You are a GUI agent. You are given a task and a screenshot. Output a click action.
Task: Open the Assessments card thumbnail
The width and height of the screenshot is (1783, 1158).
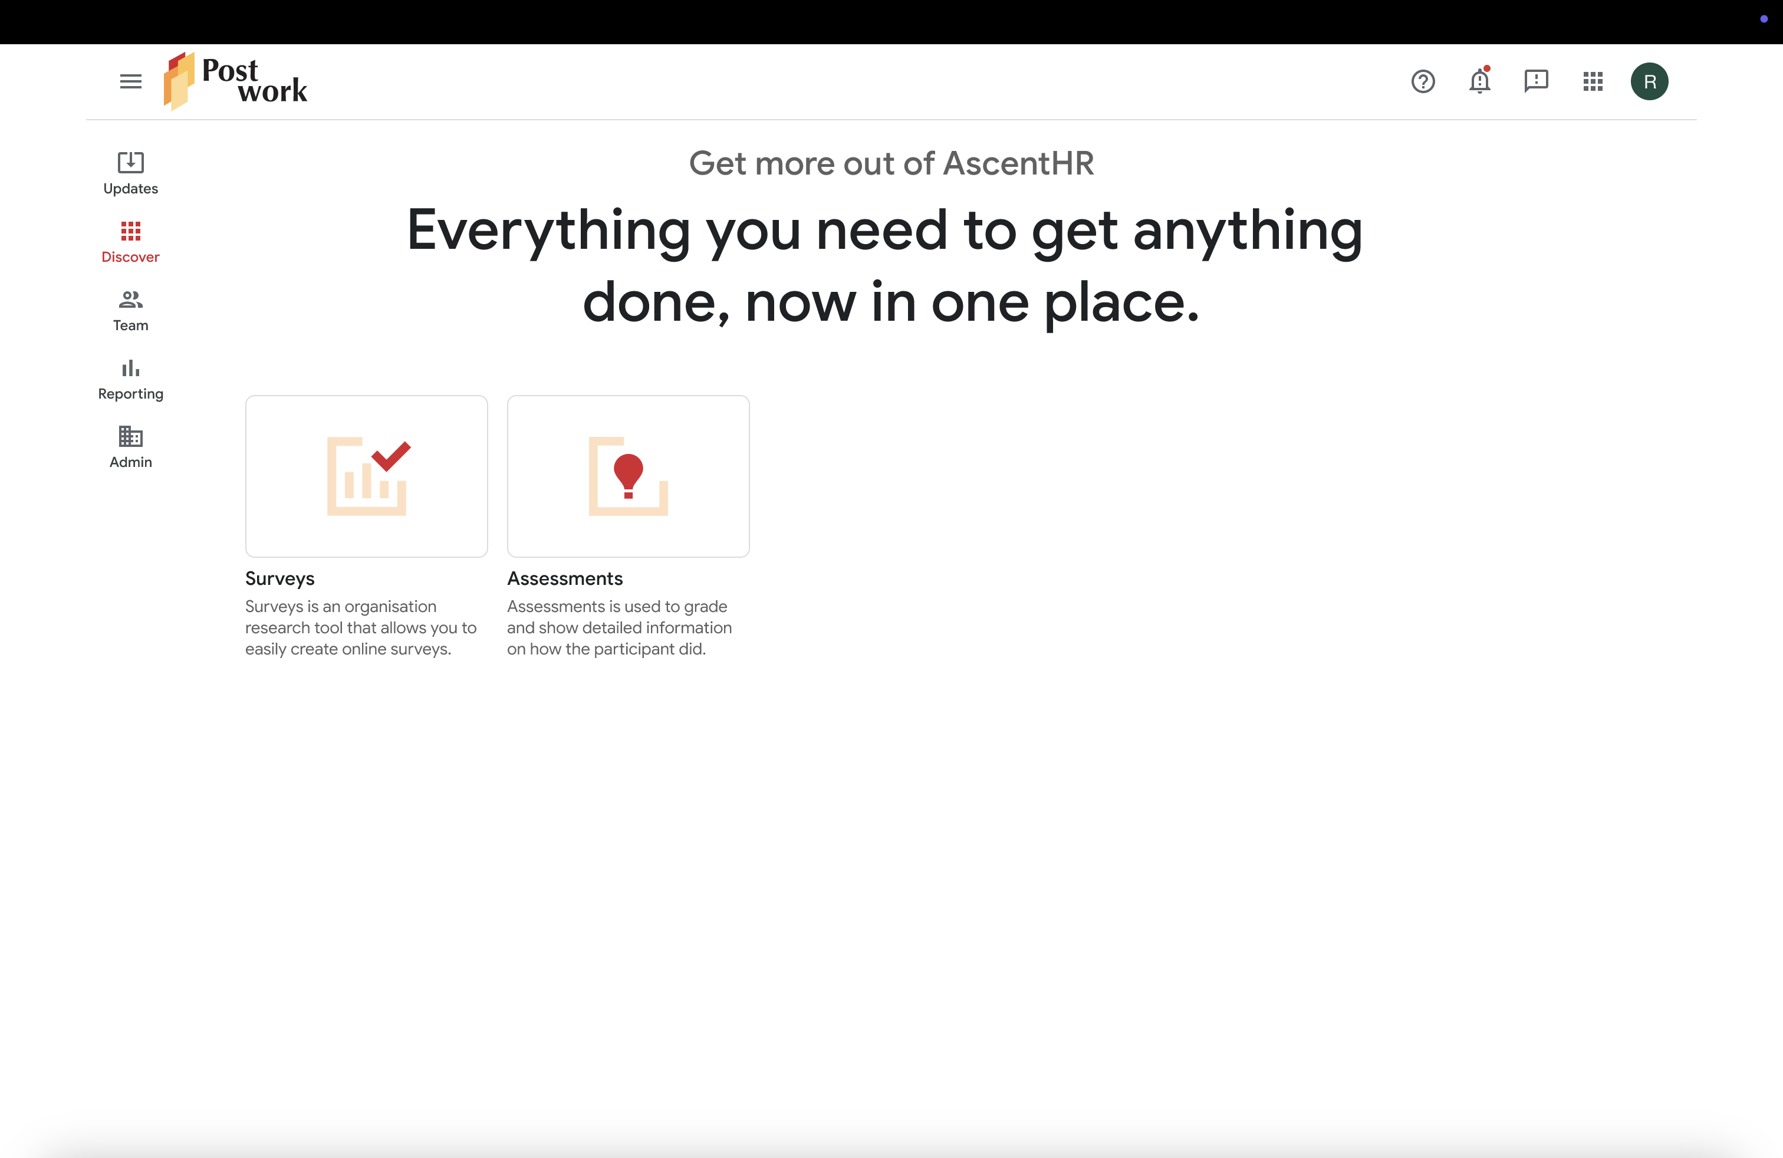click(x=628, y=476)
